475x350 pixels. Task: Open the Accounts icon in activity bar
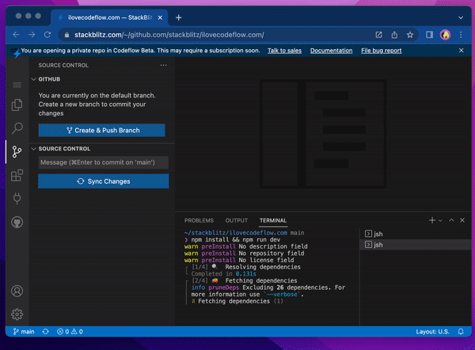pyautogui.click(x=17, y=291)
